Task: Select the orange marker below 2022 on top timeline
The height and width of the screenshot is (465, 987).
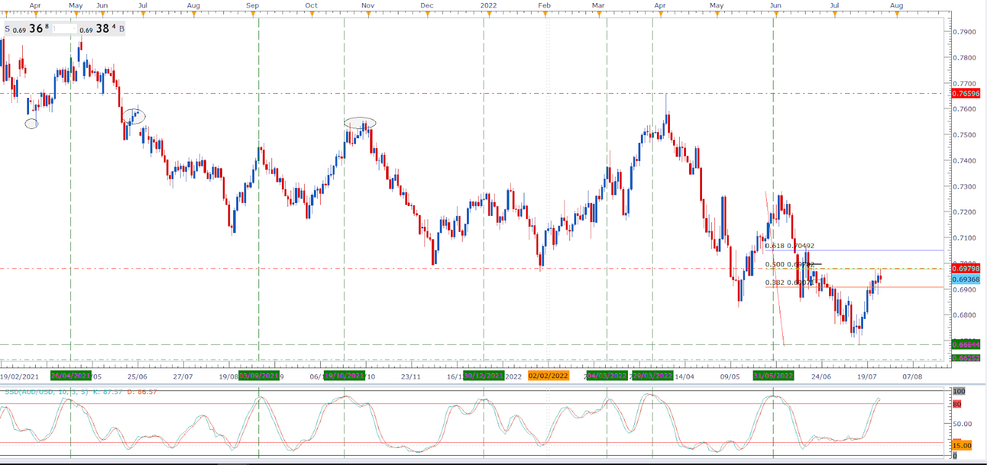Action: coord(489,14)
